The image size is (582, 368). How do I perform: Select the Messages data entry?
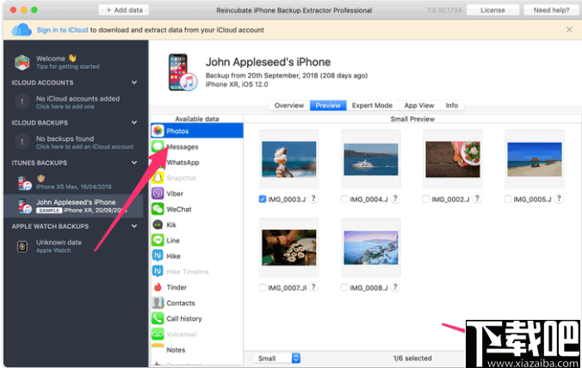click(x=197, y=147)
